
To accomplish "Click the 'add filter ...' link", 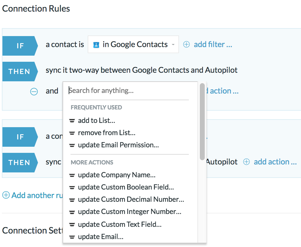I will click(213, 44).
